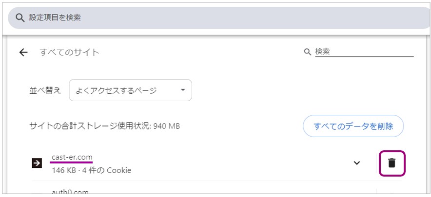The image size is (431, 197).
Task: Delete cast-er.com data with trash icon
Action: pos(392,163)
